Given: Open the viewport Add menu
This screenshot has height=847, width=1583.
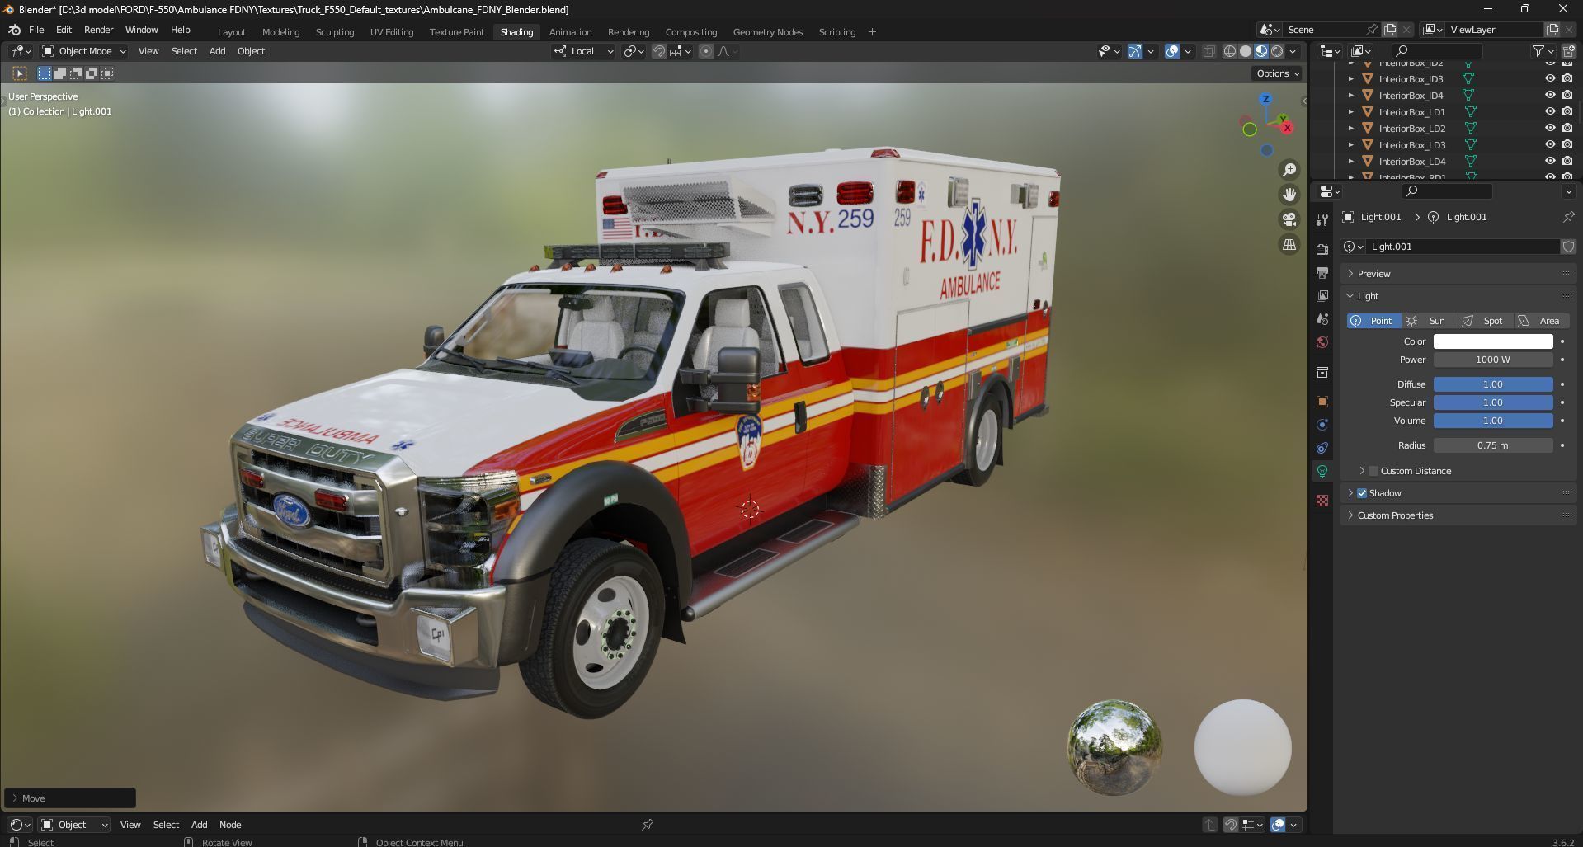Looking at the screenshot, I should click(217, 51).
